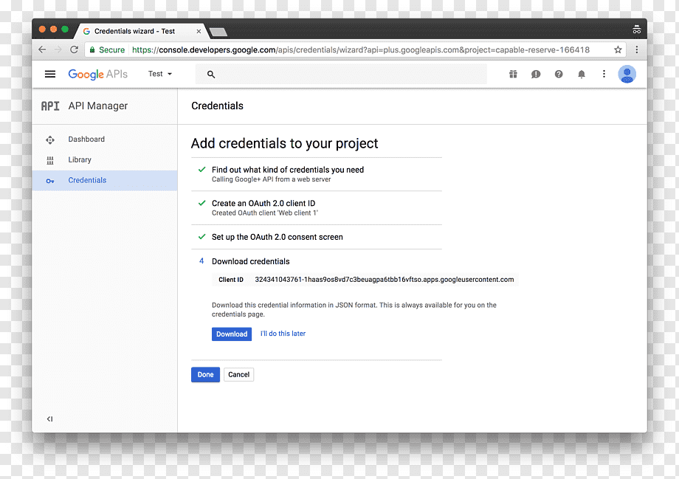The width and height of the screenshot is (679, 479).
Task: Reload the page with the refresh icon
Action: [75, 49]
